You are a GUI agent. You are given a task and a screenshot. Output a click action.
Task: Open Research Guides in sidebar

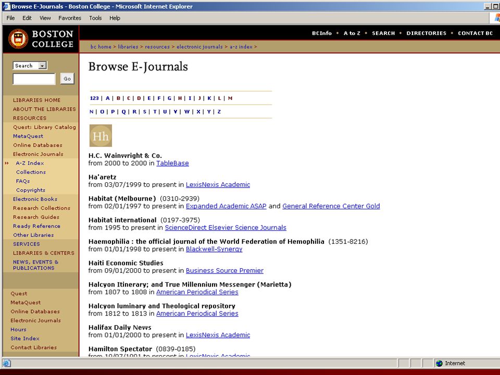click(x=36, y=217)
